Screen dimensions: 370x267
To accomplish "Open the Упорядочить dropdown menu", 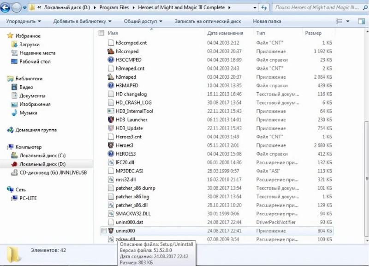I will [x=24, y=21].
